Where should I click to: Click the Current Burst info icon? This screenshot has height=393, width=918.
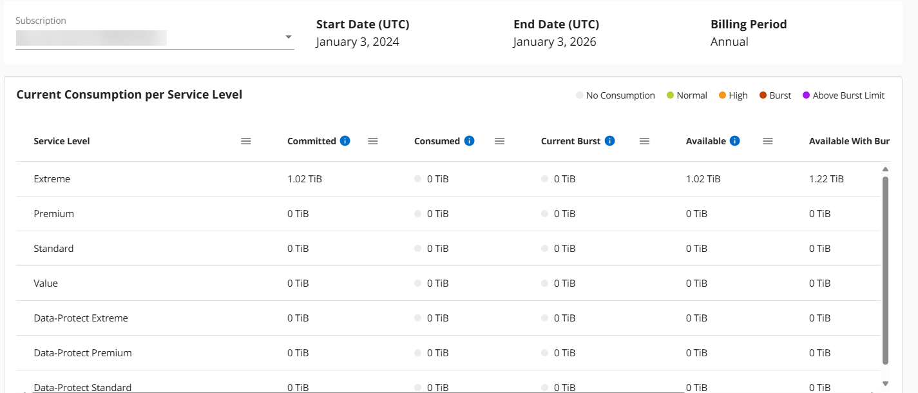[609, 141]
